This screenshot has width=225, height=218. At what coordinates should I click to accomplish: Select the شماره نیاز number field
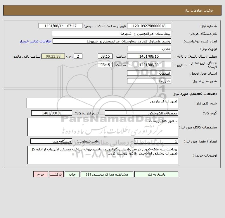point(149,26)
